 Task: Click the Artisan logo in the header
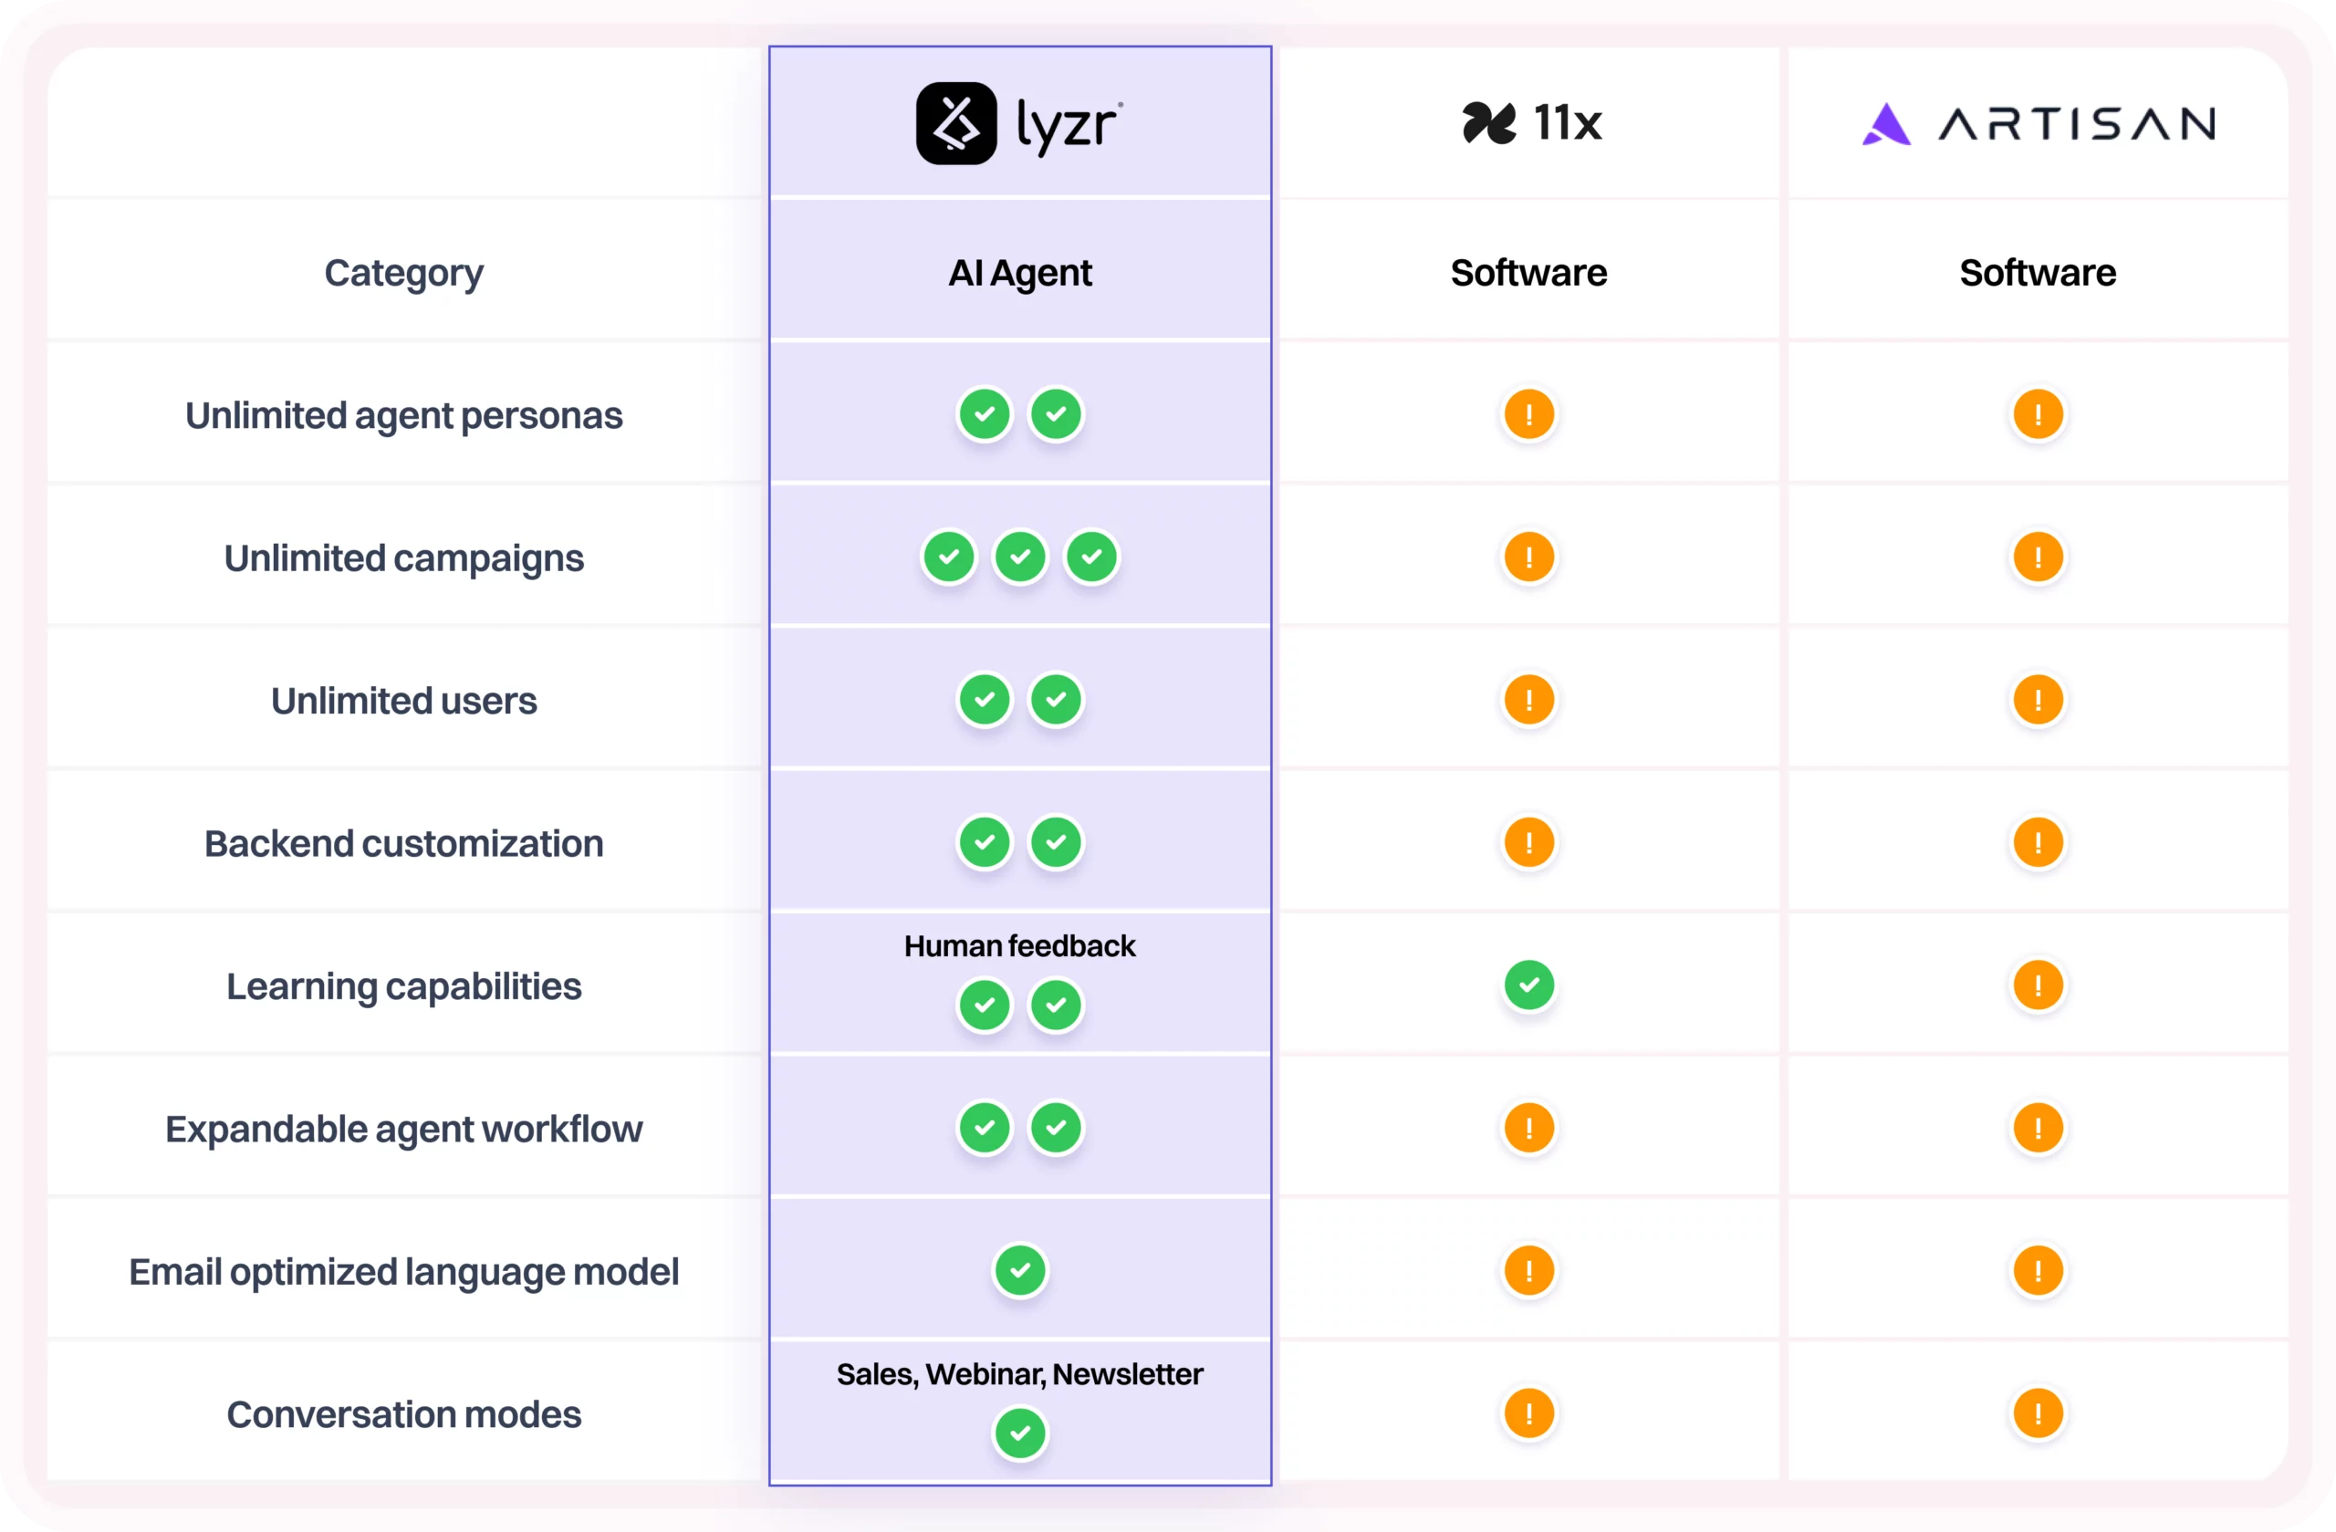tap(2038, 125)
